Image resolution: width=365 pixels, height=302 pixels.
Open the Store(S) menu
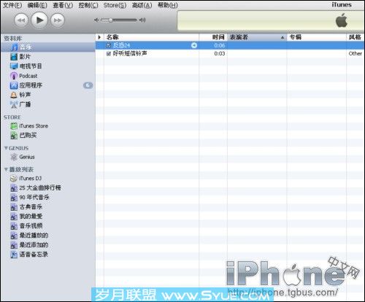[115, 5]
